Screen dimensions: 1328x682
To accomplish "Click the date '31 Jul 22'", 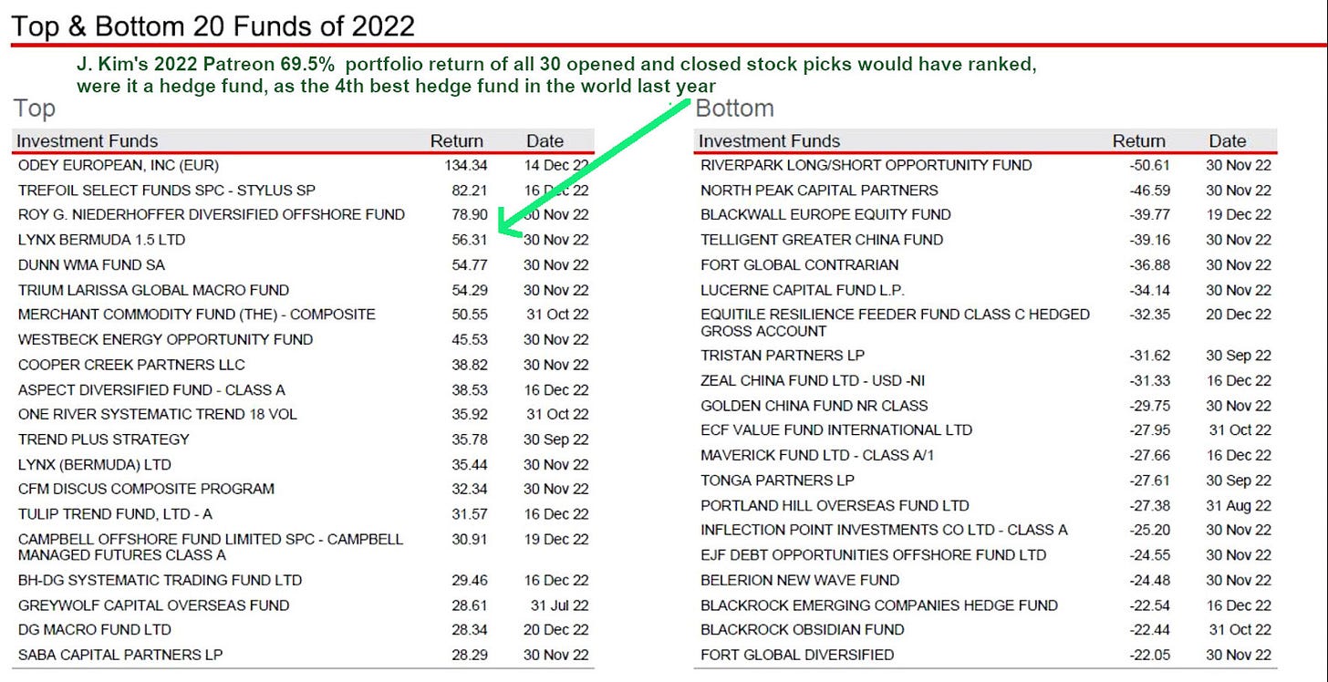I will (x=560, y=604).
